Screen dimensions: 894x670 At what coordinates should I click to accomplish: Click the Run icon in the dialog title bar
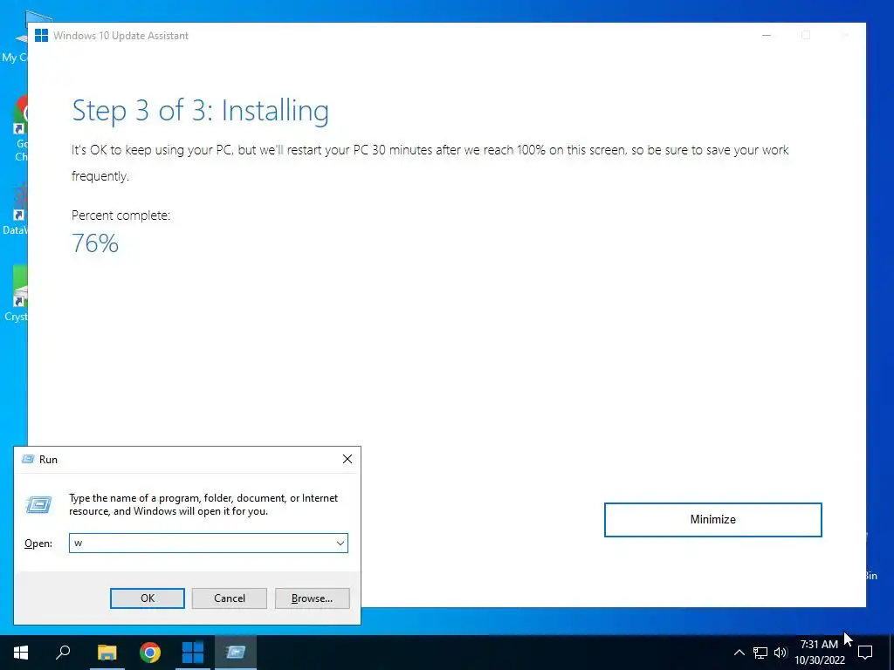[x=27, y=459]
